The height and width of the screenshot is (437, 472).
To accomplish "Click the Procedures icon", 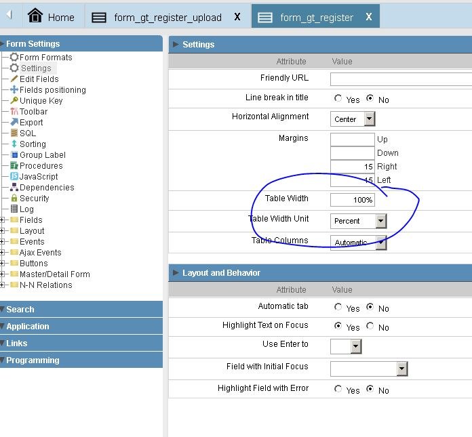I will tap(14, 165).
